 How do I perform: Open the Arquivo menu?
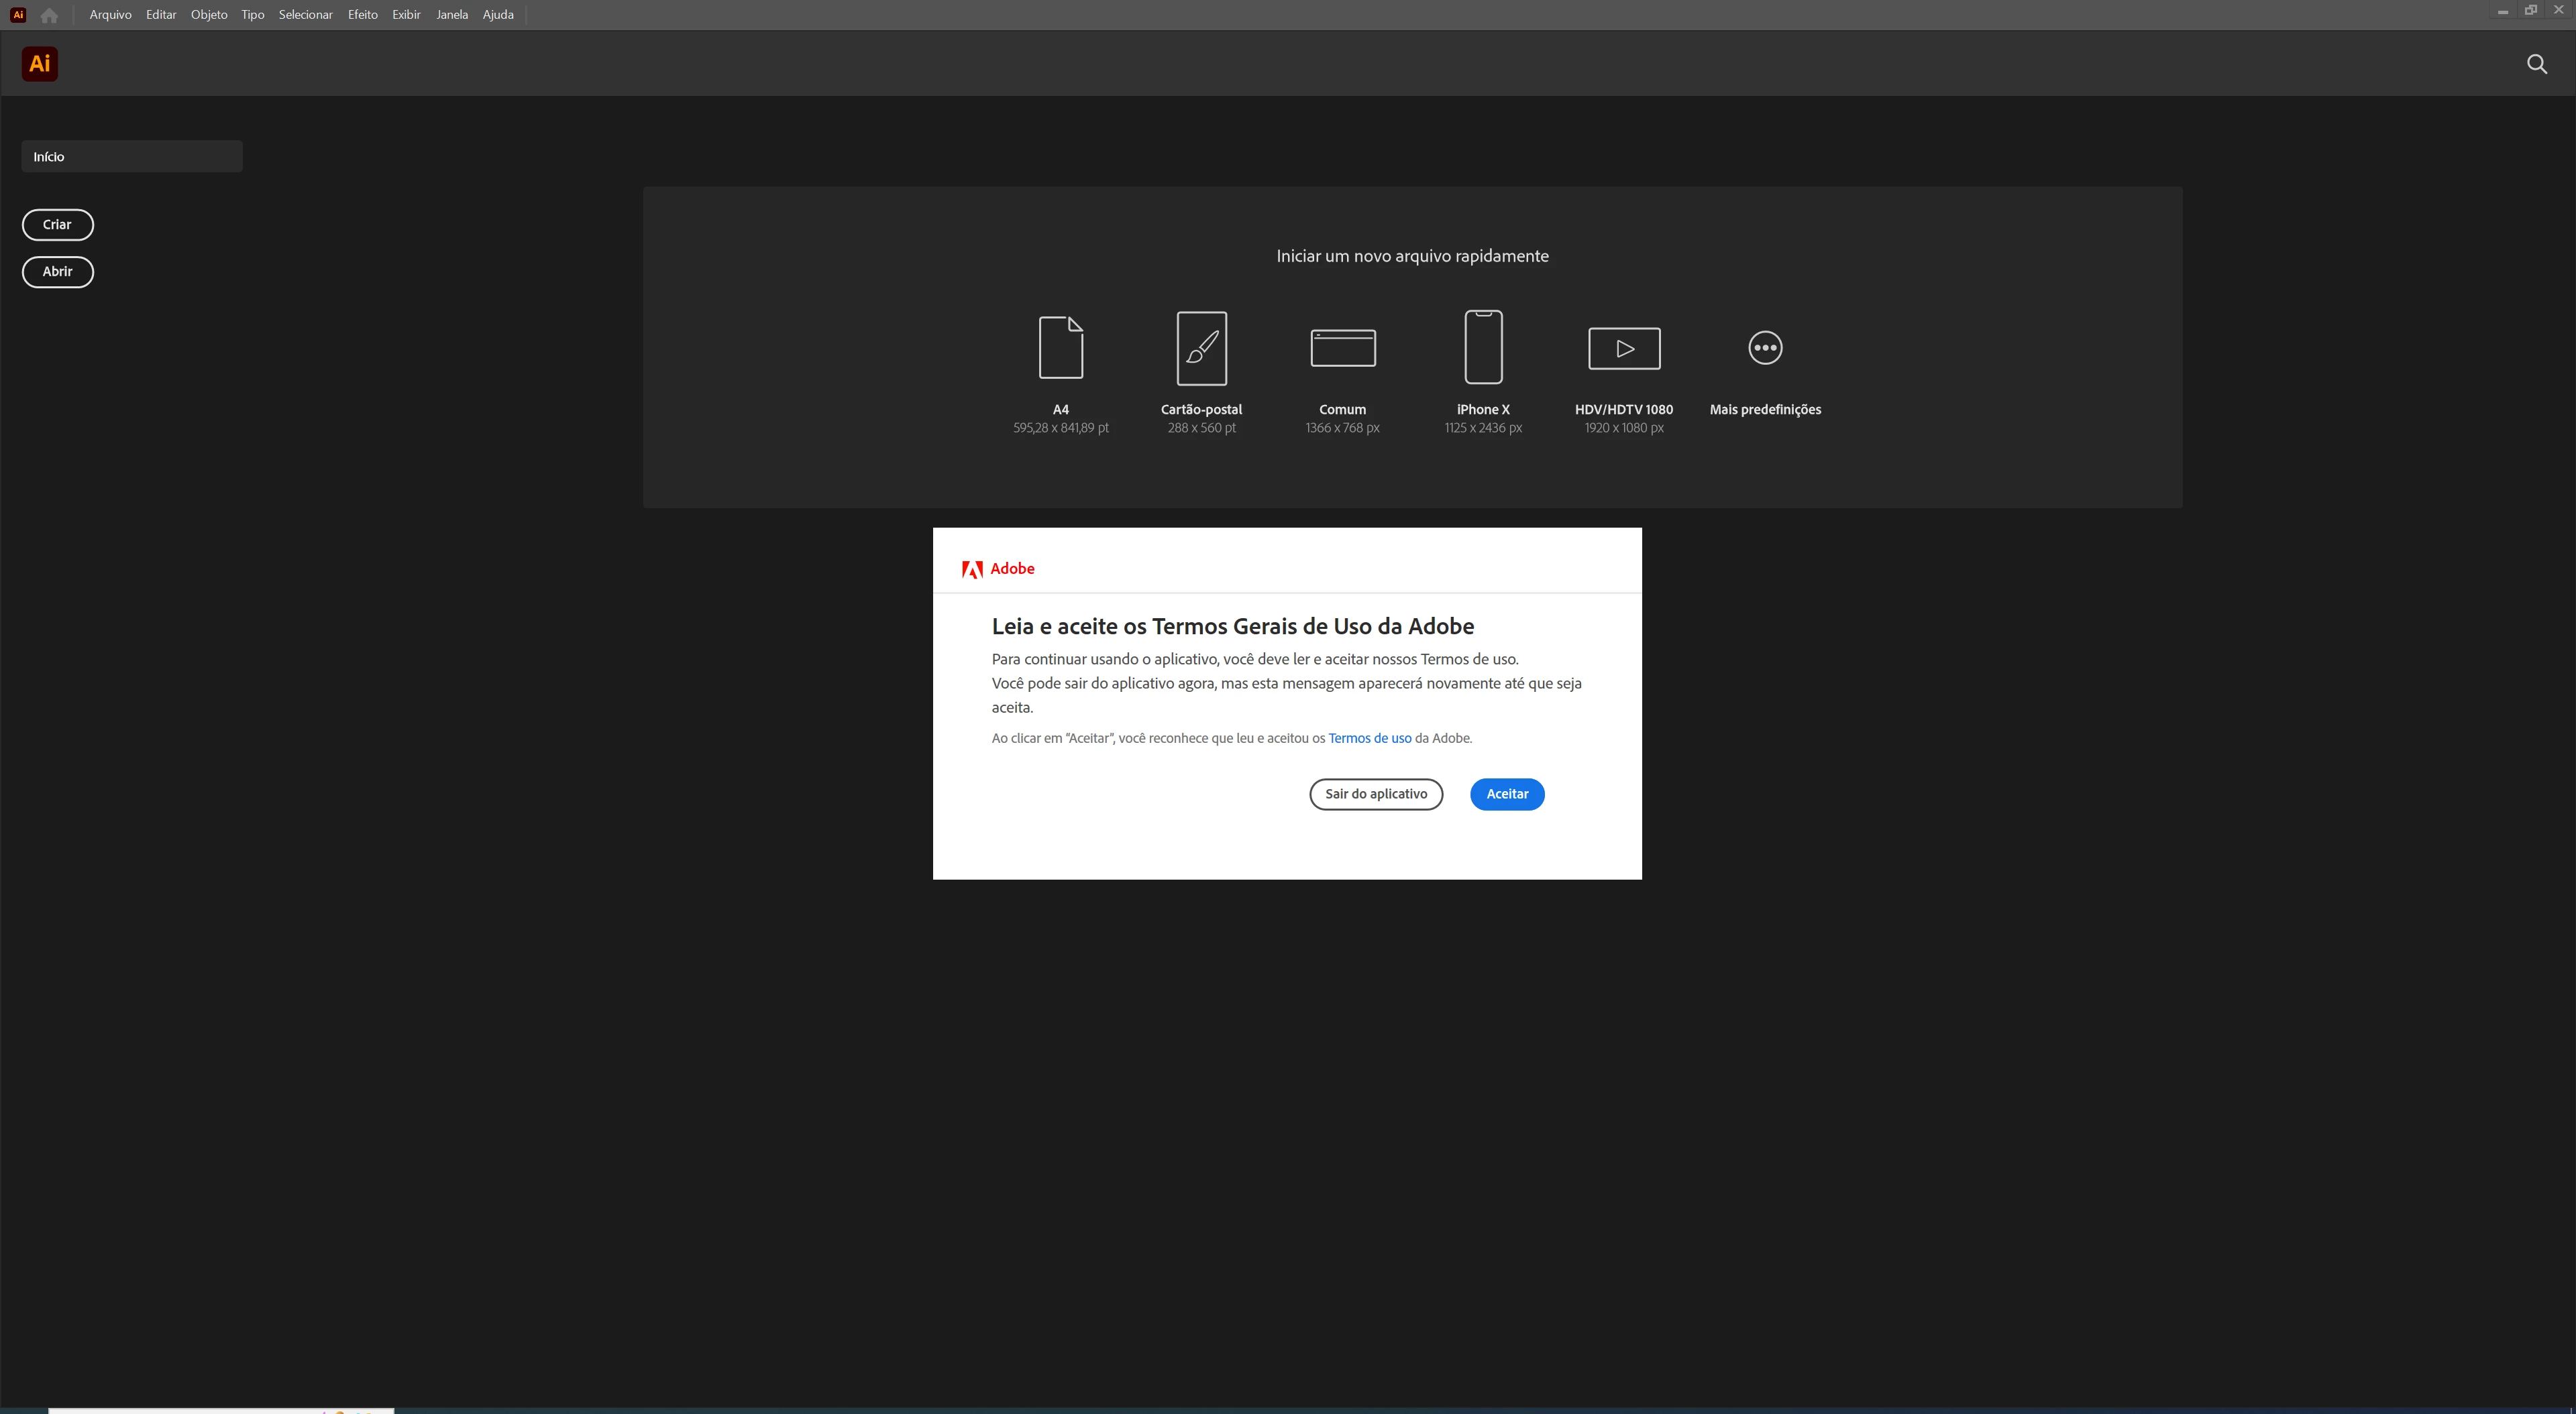110,15
